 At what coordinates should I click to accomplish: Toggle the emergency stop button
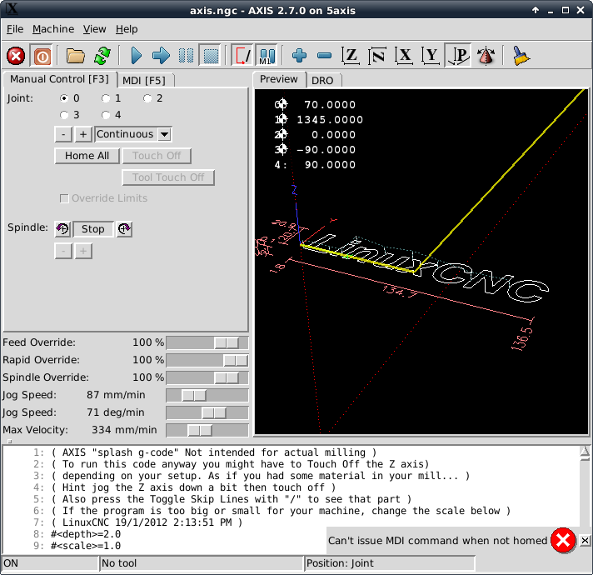click(16, 57)
